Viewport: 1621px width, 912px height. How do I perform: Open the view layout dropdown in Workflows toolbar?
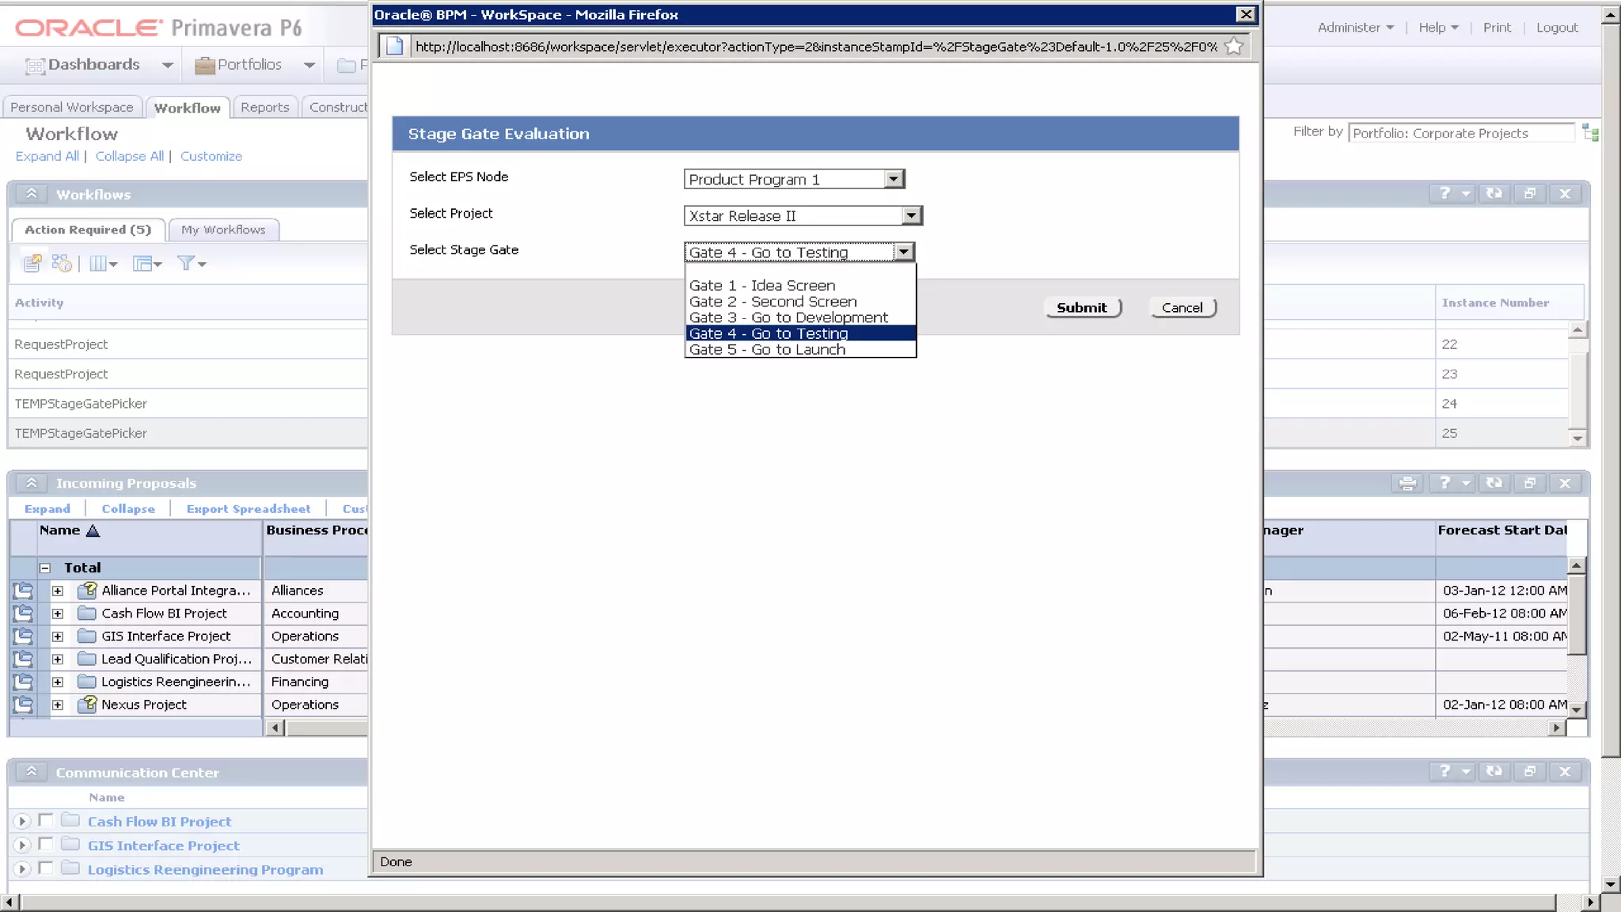[x=147, y=264]
